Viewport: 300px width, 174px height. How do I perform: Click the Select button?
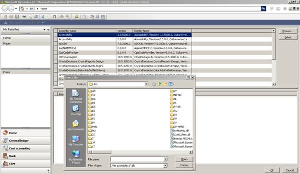(x=288, y=37)
